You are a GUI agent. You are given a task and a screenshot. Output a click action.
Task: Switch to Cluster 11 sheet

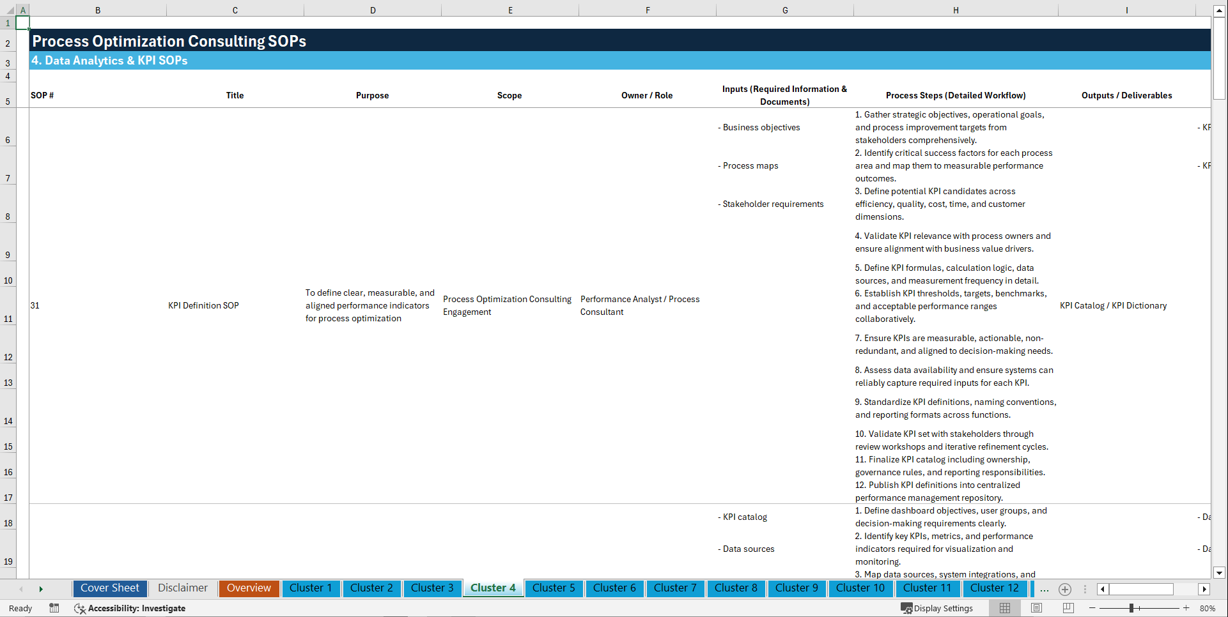(928, 588)
